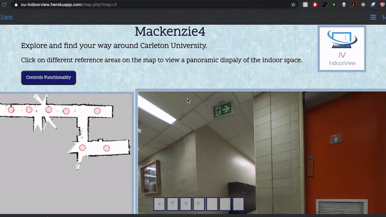386x217 pixels.
Task: Click the IndoorView logo image
Action: pos(342,48)
